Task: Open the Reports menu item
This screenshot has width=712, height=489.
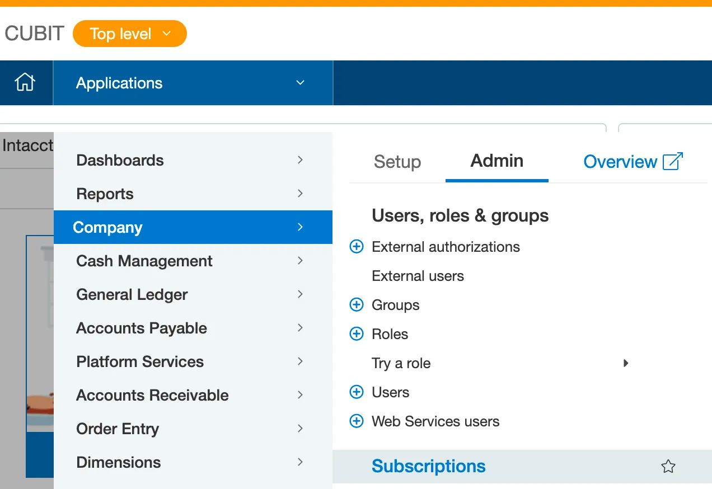Action: tap(193, 194)
